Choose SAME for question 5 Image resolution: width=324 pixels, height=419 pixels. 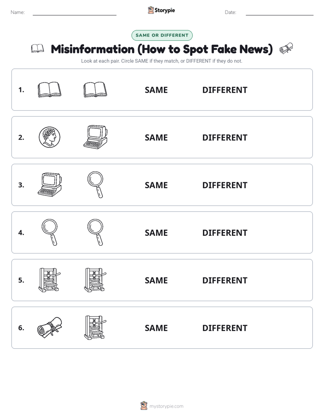point(156,280)
